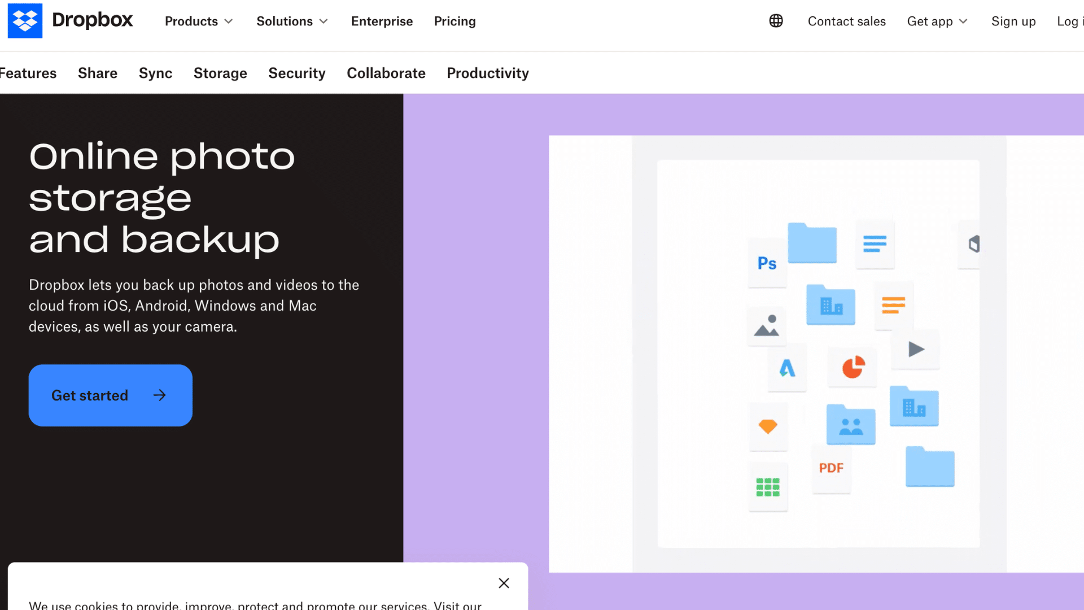Click the Get started button
The width and height of the screenshot is (1084, 610).
pos(111,395)
